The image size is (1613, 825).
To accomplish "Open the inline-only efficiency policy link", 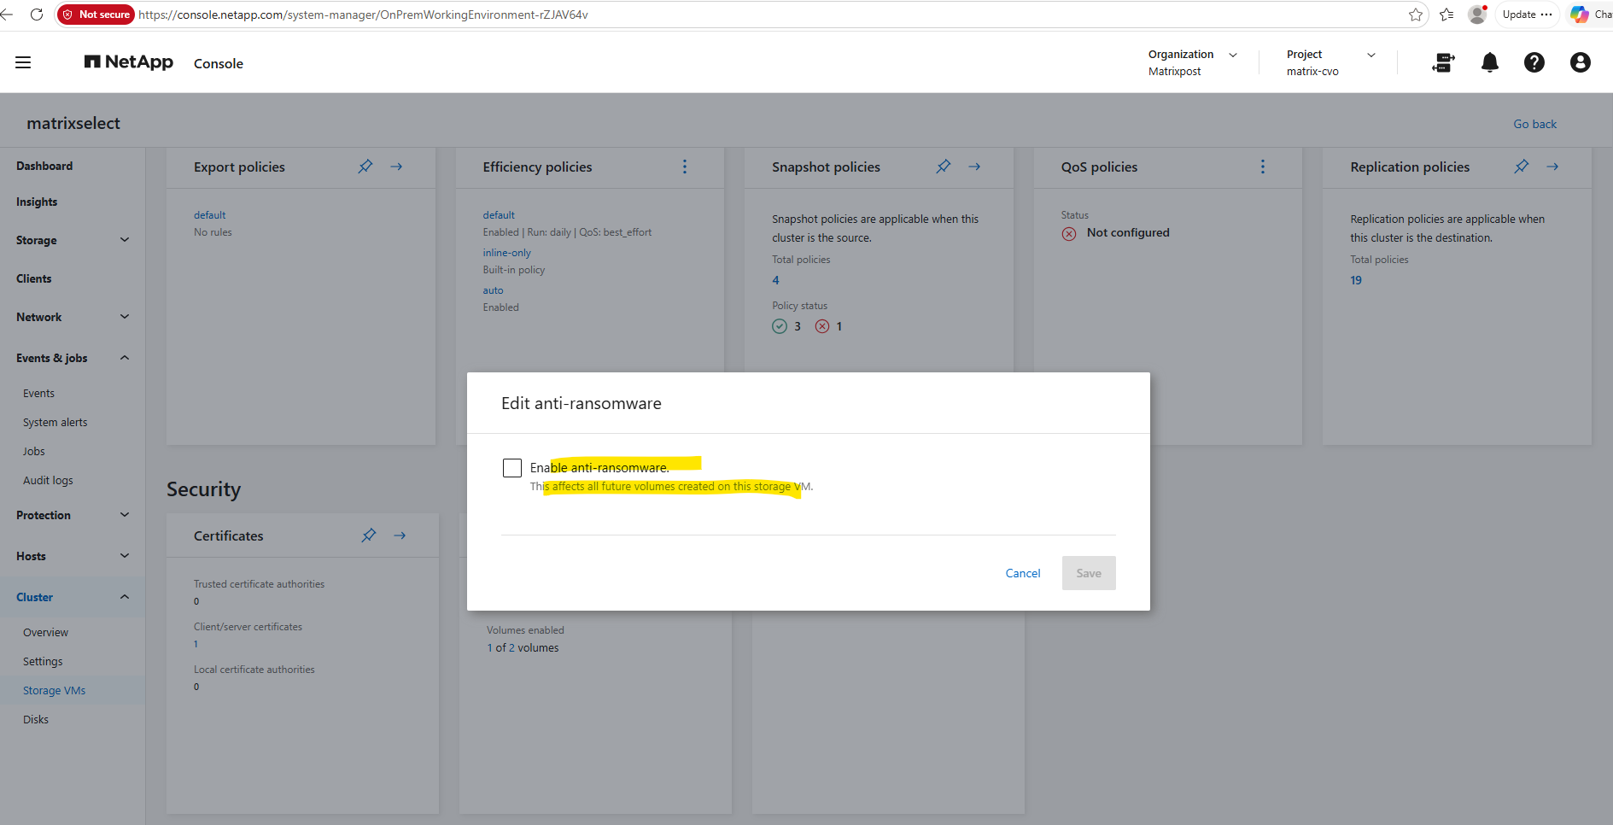I will (x=506, y=253).
